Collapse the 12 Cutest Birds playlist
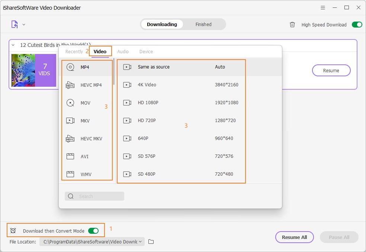366x252 pixels. pyautogui.click(x=13, y=45)
